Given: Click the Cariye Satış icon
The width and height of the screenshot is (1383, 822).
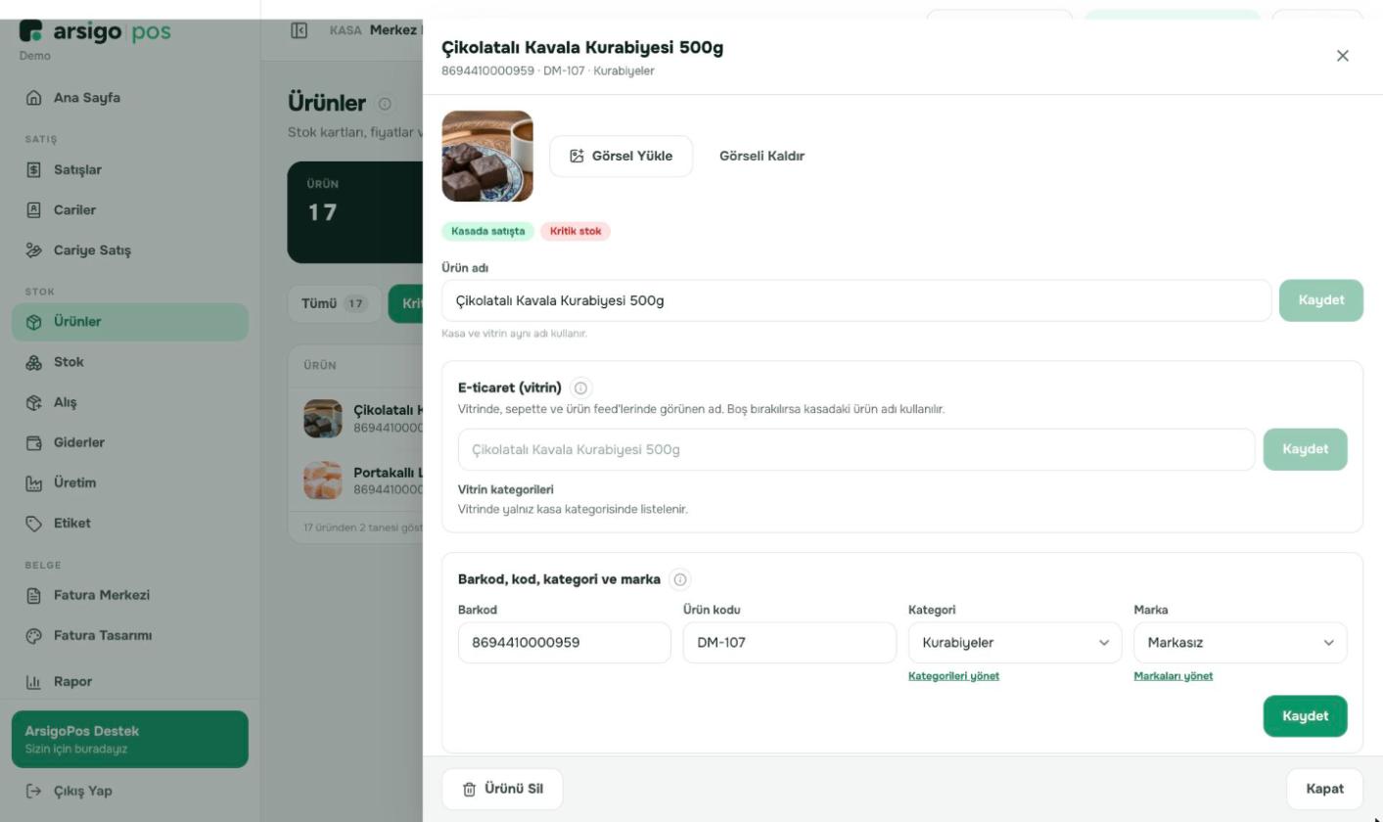Looking at the screenshot, I should click(x=34, y=251).
